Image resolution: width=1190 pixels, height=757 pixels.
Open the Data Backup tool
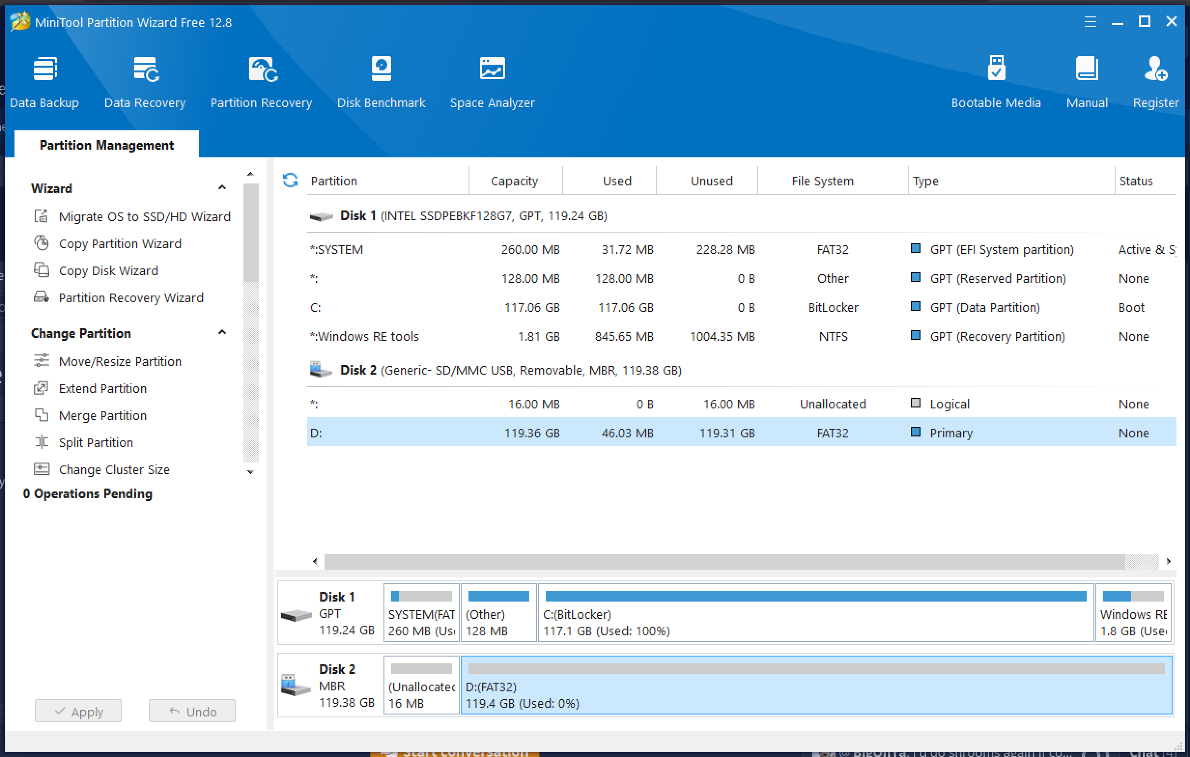pyautogui.click(x=44, y=82)
